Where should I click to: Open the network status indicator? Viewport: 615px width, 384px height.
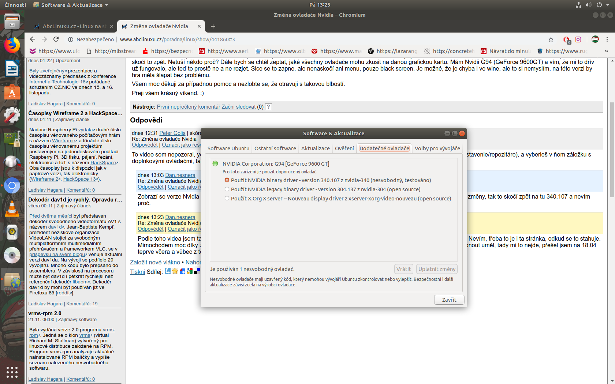[578, 5]
